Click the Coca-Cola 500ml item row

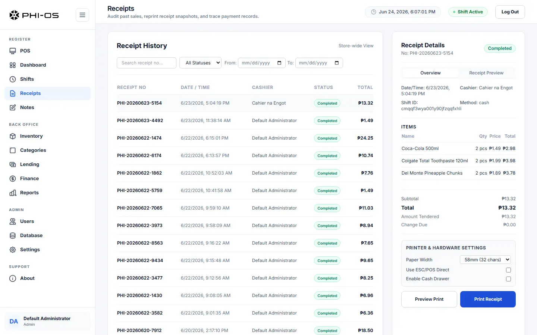458,149
